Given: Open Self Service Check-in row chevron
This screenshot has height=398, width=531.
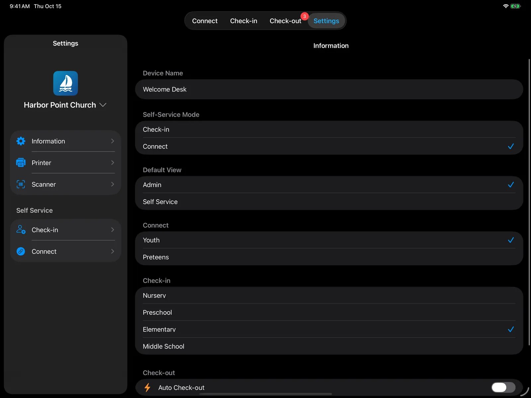Looking at the screenshot, I should [113, 230].
